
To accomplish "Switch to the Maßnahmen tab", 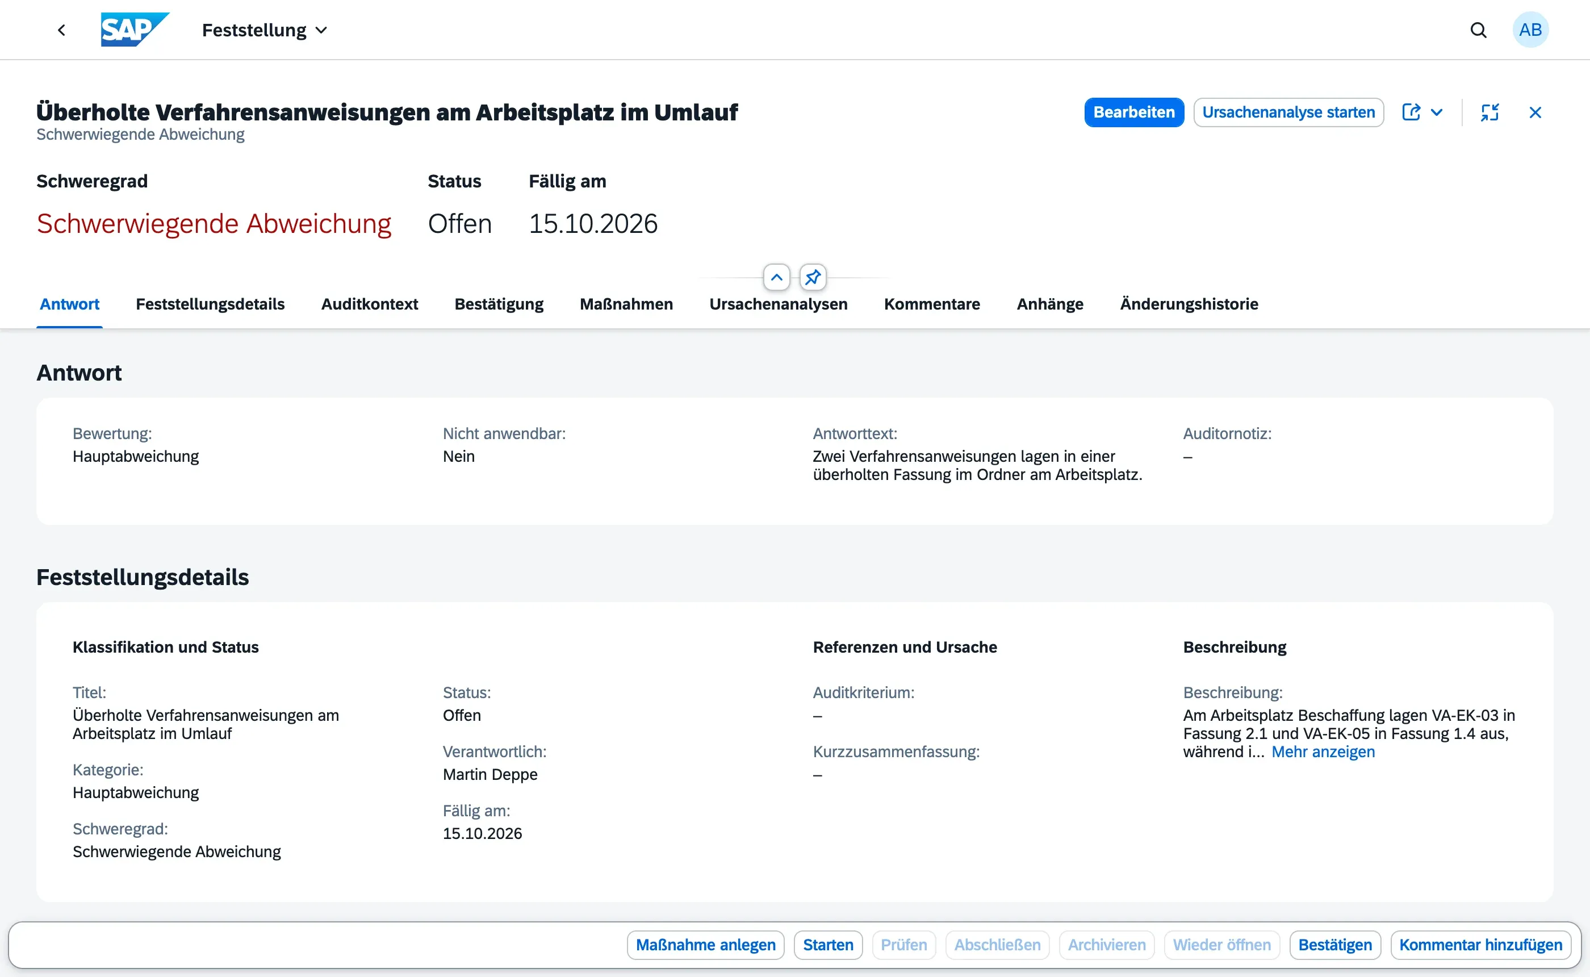I will tap(626, 304).
